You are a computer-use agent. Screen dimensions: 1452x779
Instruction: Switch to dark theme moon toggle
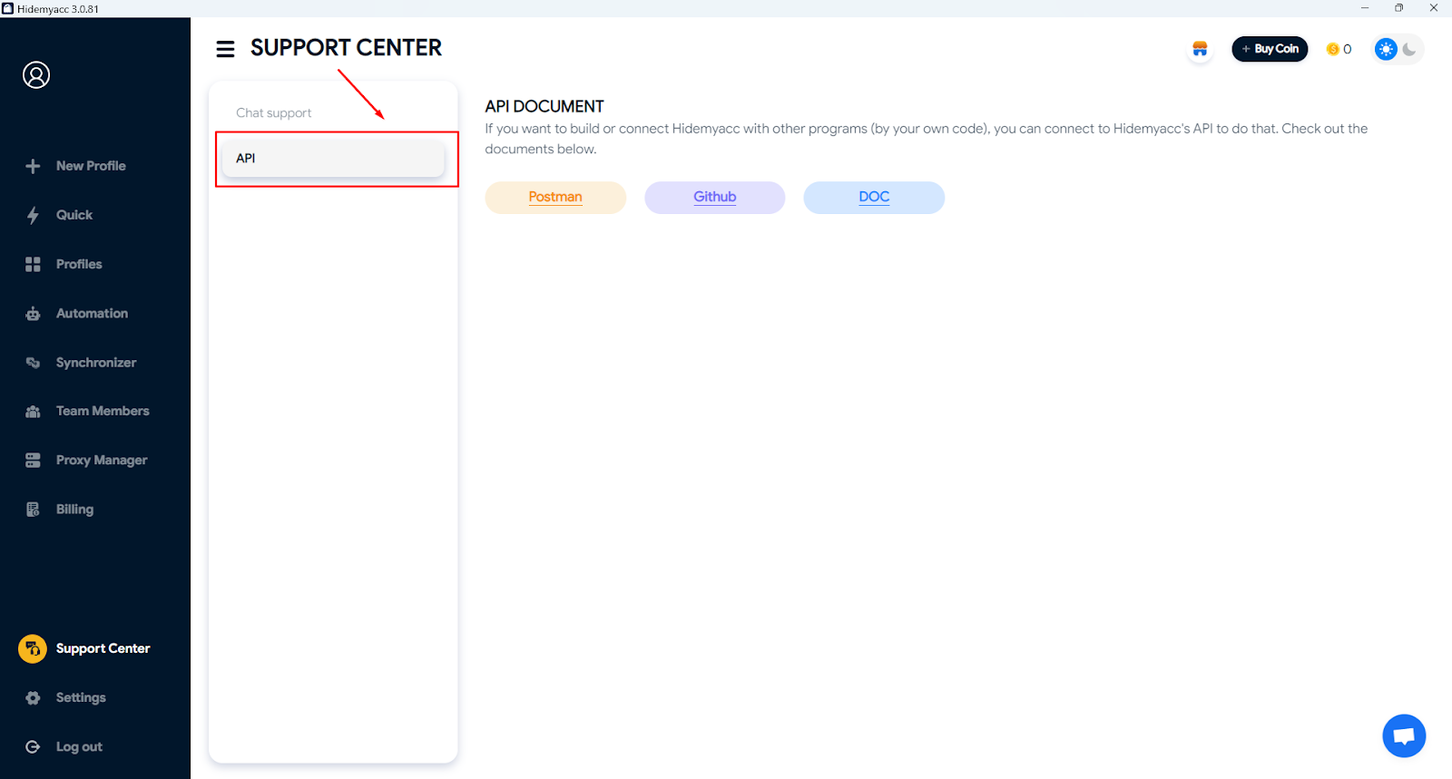click(1409, 49)
